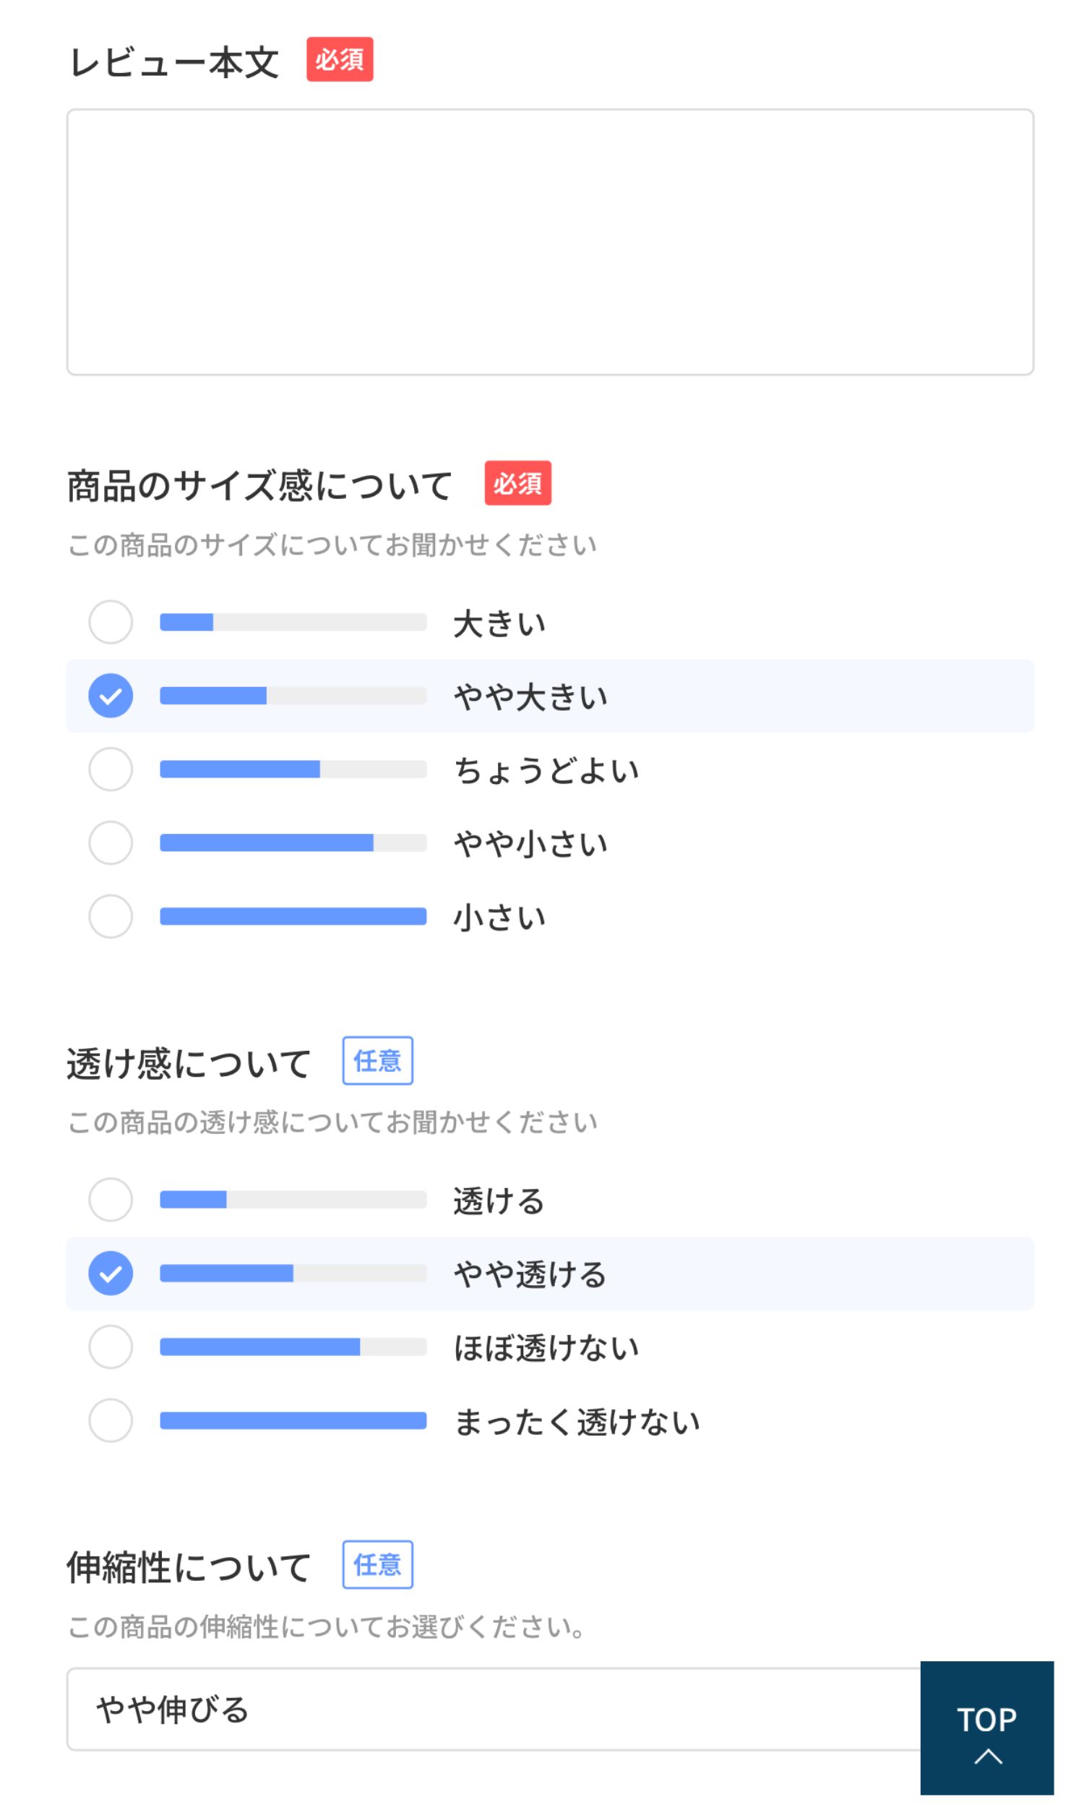The height and width of the screenshot is (1808, 1084).
Task: Select the checked やや大きい radio option
Action: coord(111,696)
